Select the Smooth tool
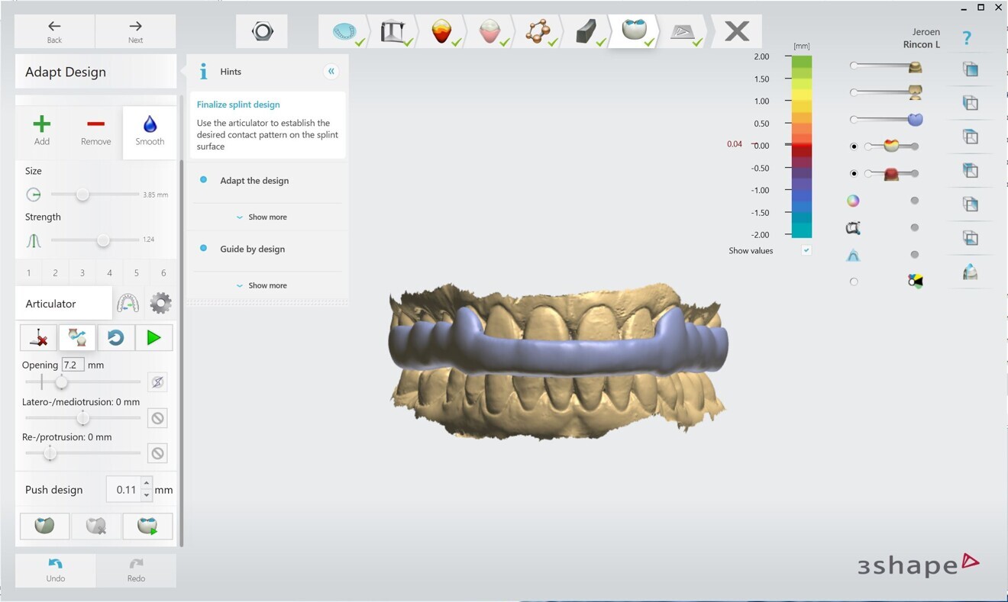Viewport: 1008px width, 602px height. point(150,130)
